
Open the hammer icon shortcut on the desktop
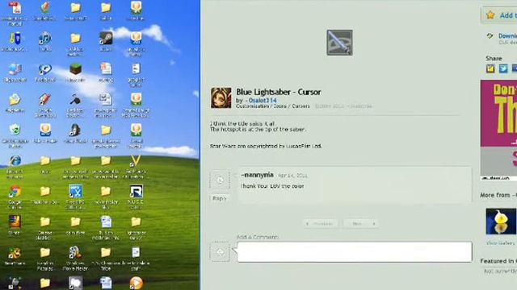point(75,100)
